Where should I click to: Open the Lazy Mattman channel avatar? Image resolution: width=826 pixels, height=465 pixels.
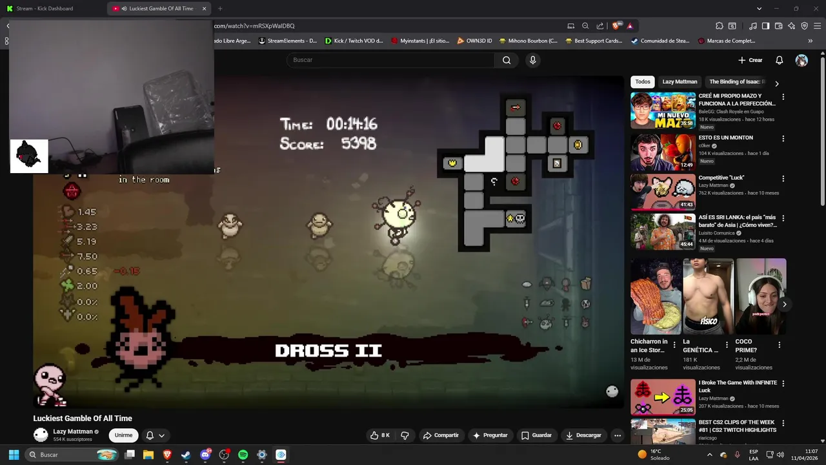click(x=41, y=435)
